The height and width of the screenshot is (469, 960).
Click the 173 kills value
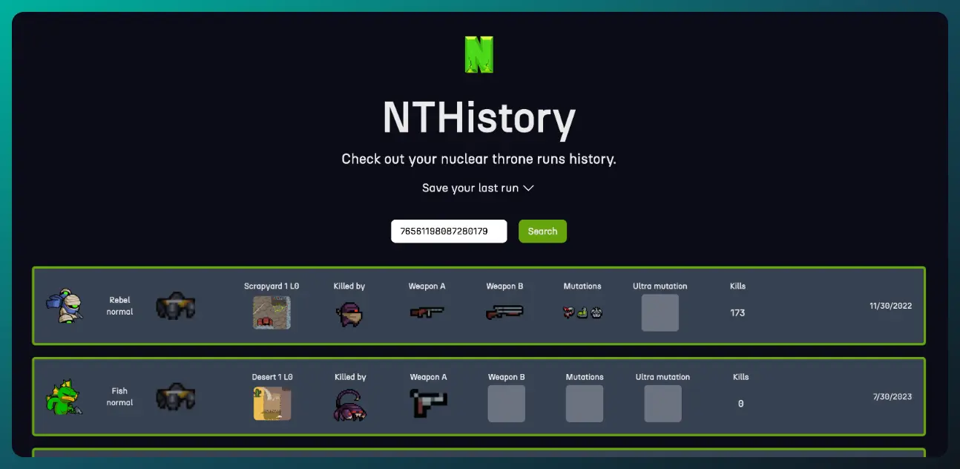(737, 312)
